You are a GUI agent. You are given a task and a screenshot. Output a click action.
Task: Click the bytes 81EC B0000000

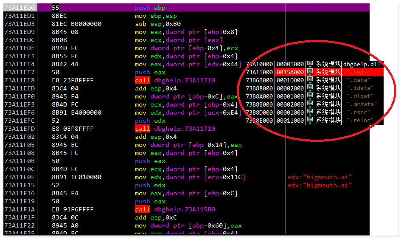pyautogui.click(x=76, y=24)
